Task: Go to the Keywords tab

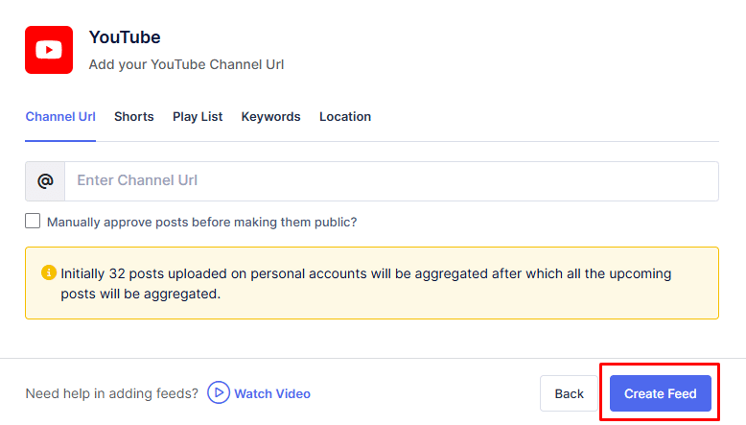Action: coord(270,117)
